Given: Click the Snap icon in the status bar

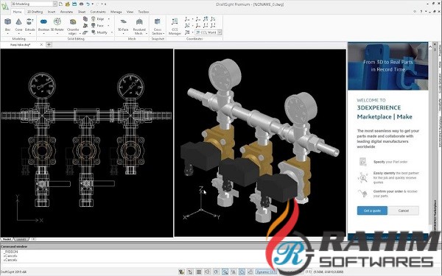Looking at the screenshot, I should 190,272.
